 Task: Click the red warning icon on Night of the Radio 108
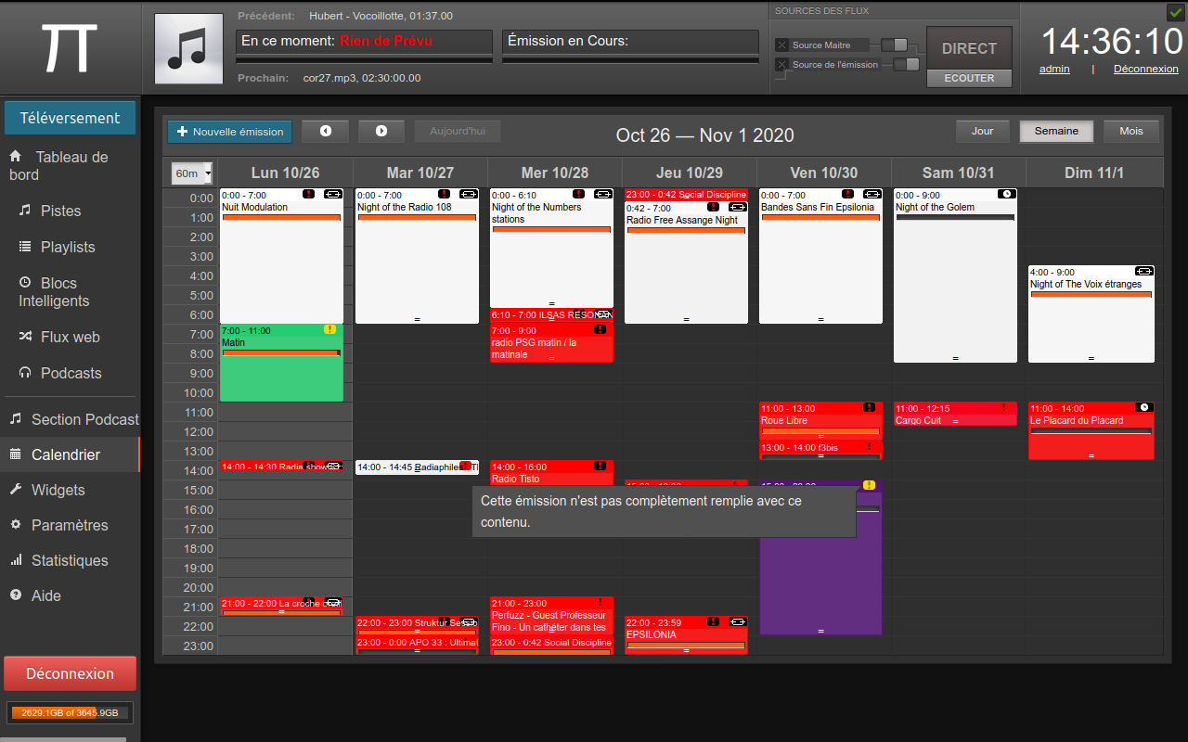coord(444,194)
